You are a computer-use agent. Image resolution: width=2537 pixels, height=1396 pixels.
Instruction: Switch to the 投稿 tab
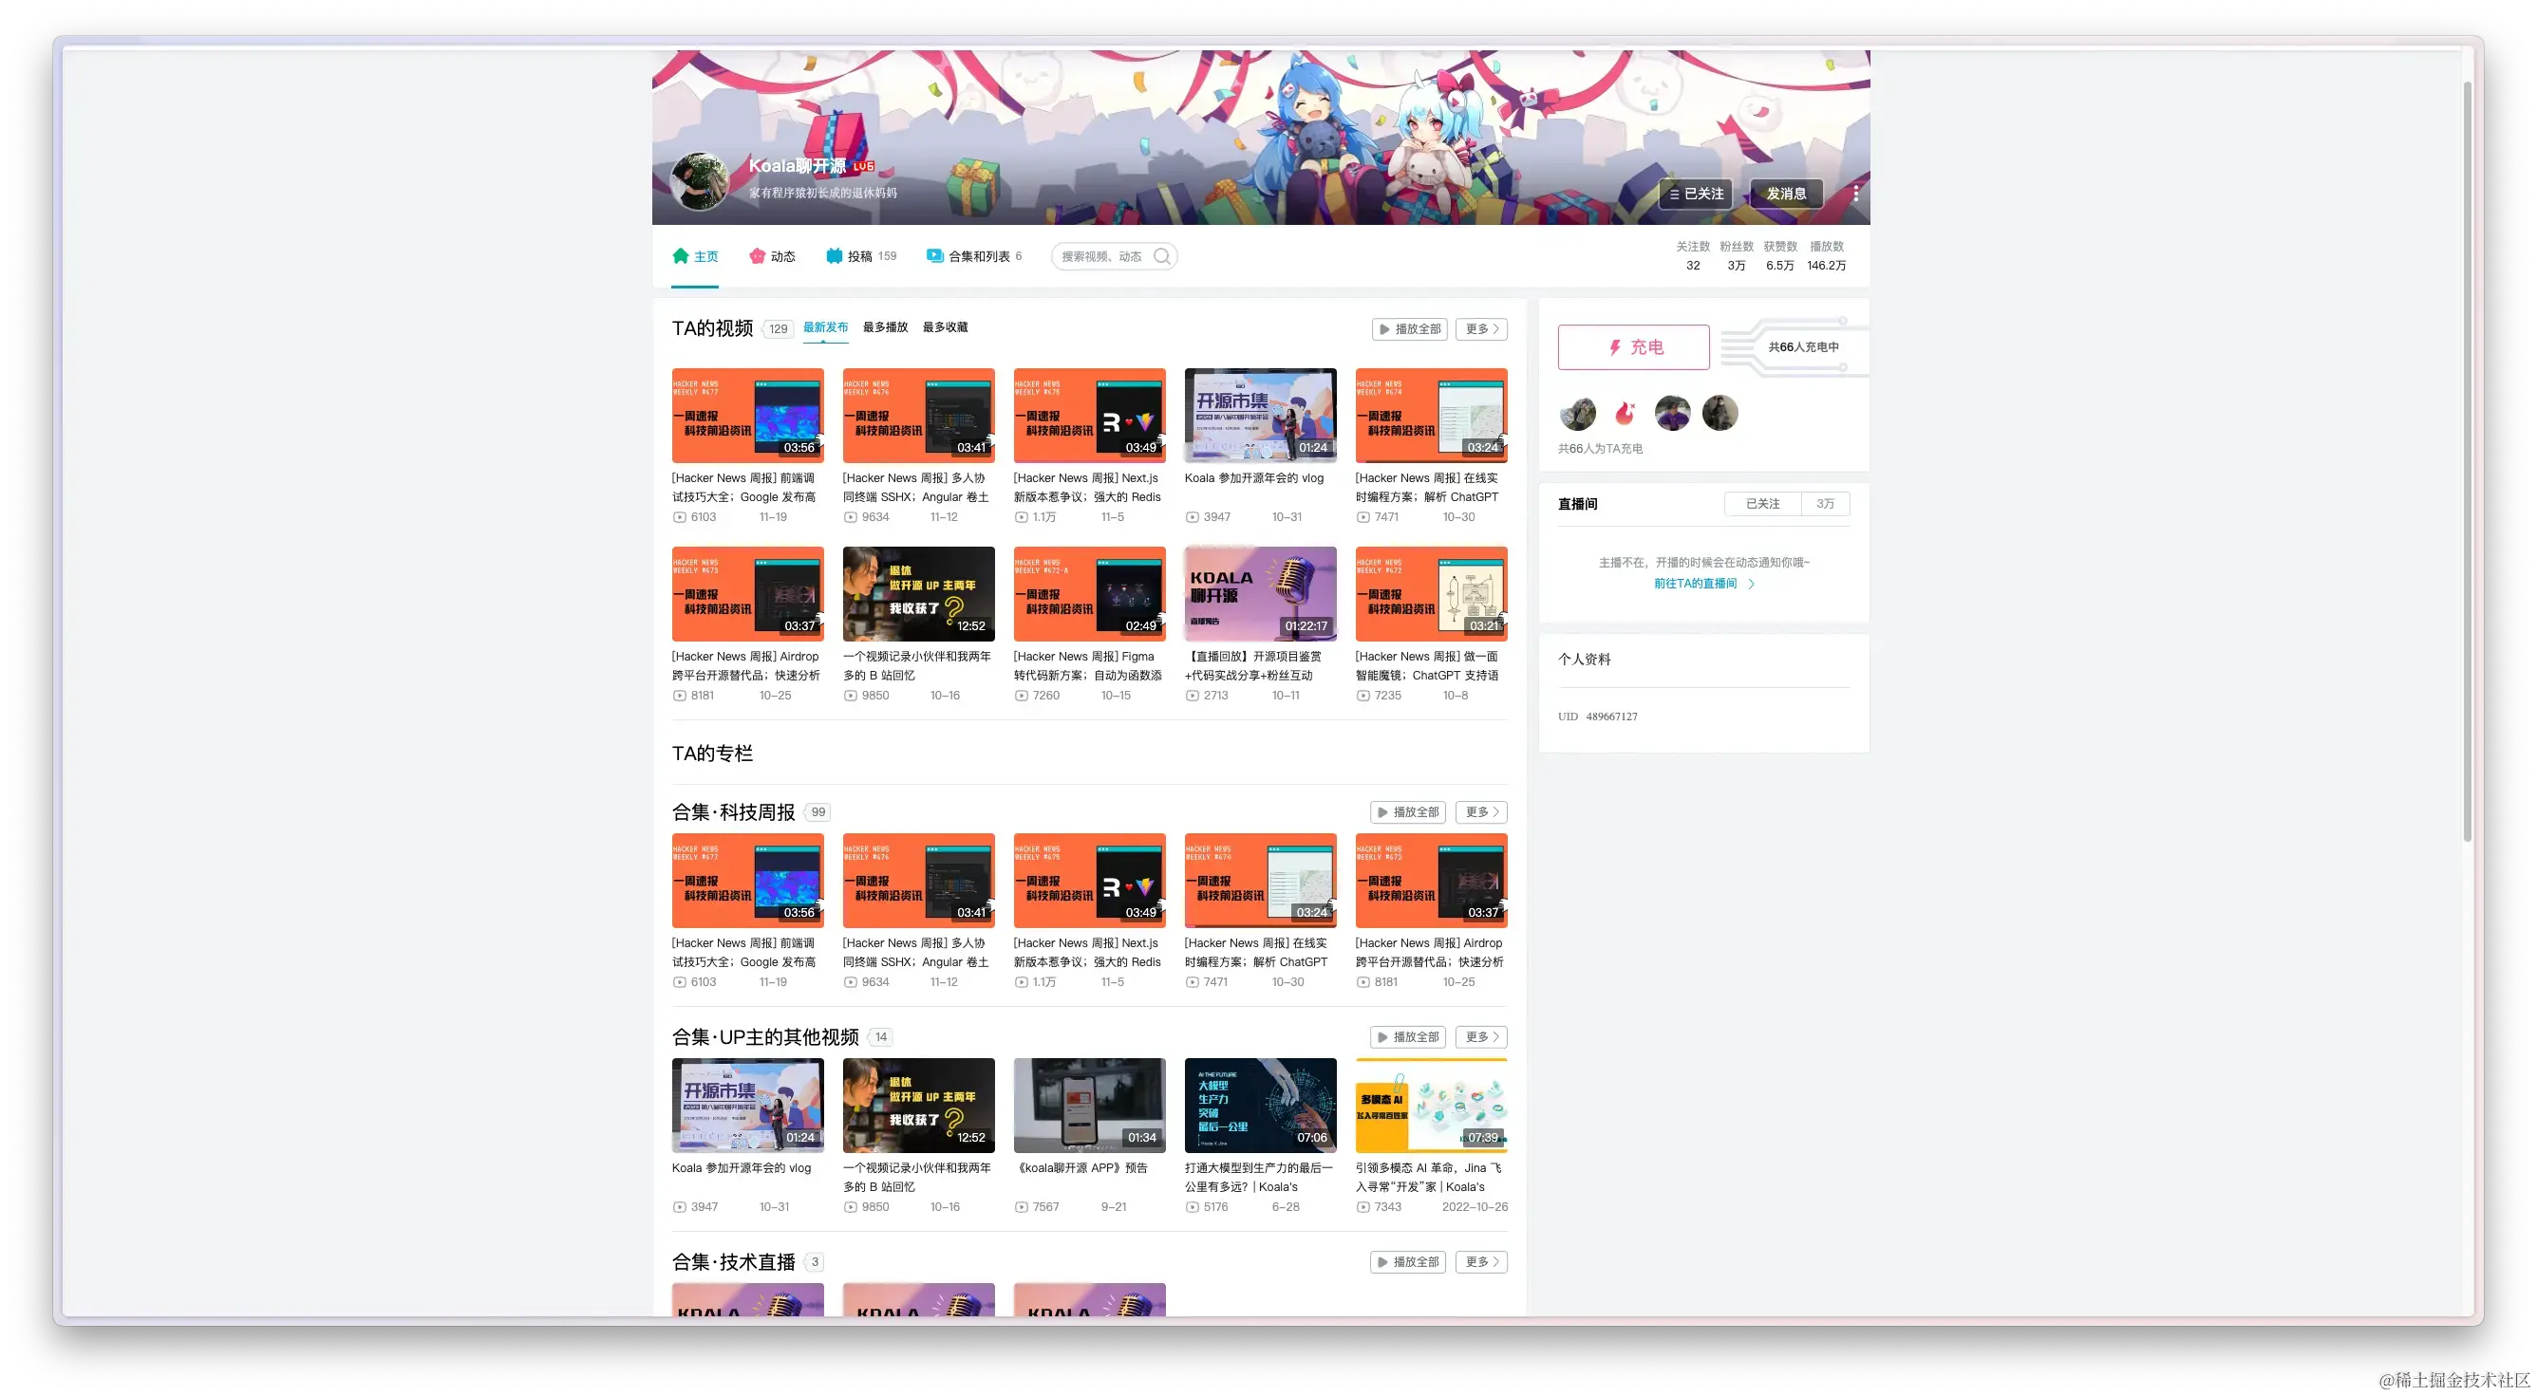click(860, 256)
